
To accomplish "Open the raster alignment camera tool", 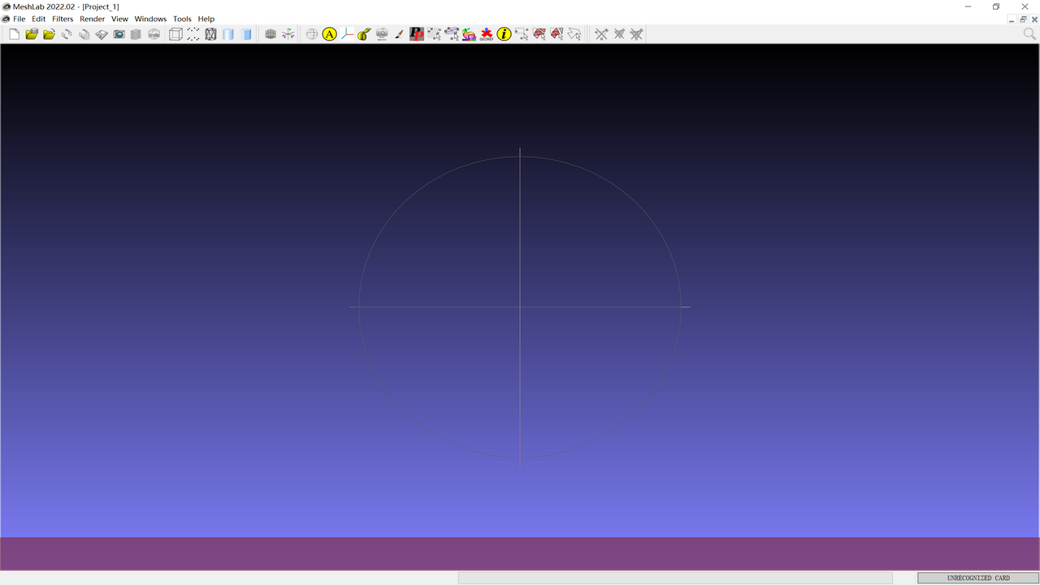I will (x=382, y=34).
